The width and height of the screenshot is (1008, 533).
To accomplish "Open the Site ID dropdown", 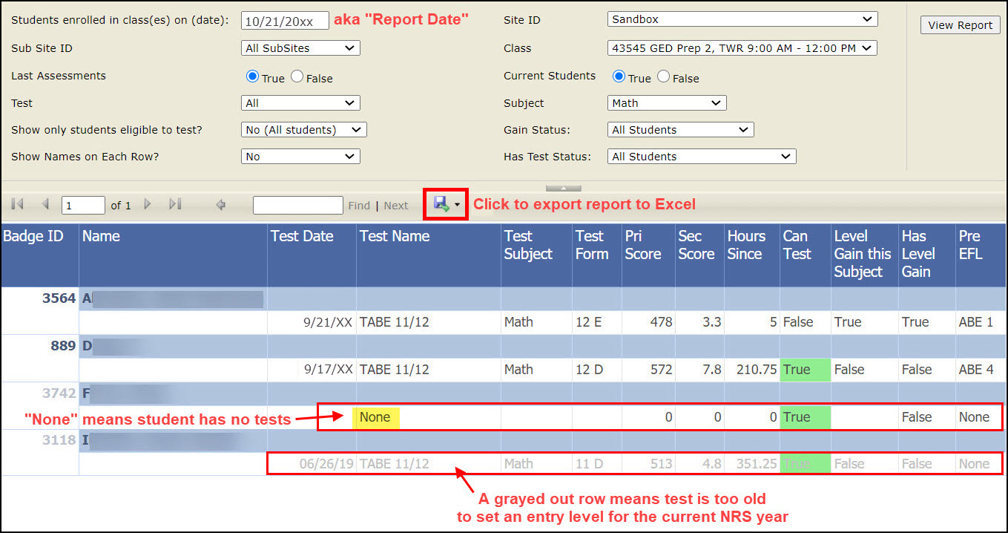I will click(742, 19).
